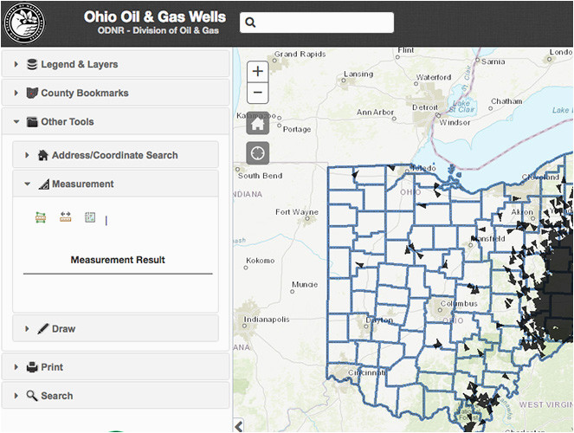Screen dimensions: 574x433
Task: Find my current location on map
Action: (x=258, y=153)
